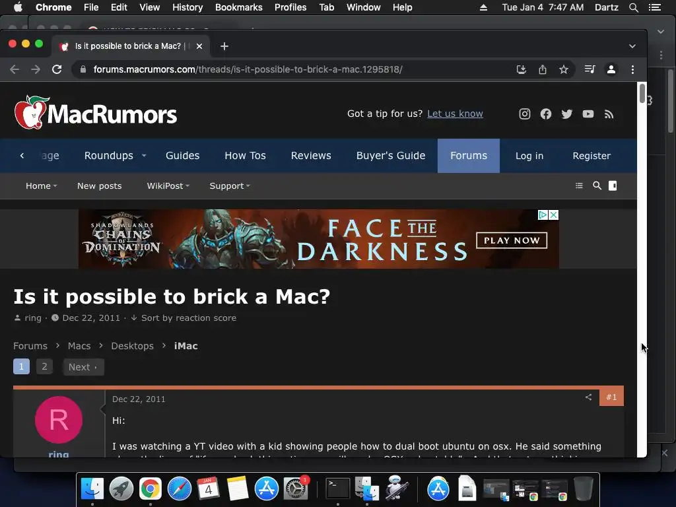
Task: Open Chrome media control icon
Action: click(590, 69)
